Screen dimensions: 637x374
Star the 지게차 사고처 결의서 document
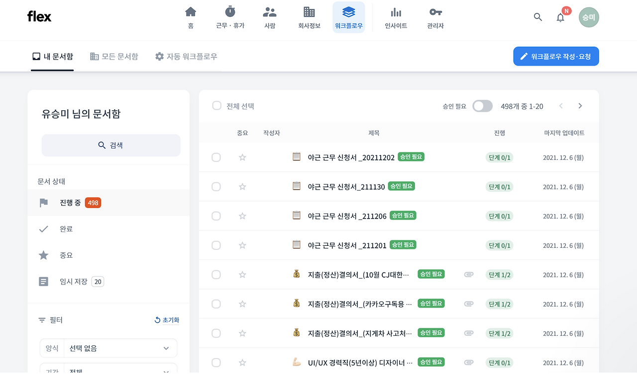coord(242,333)
